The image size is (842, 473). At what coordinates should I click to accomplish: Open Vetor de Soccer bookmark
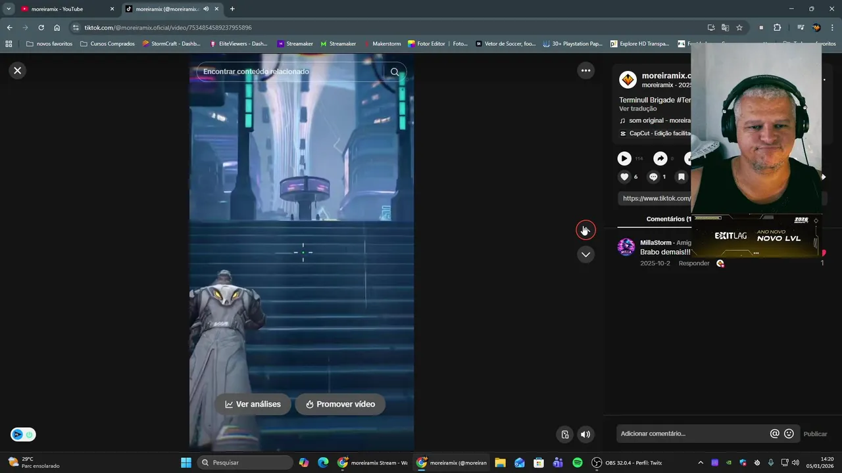click(505, 44)
